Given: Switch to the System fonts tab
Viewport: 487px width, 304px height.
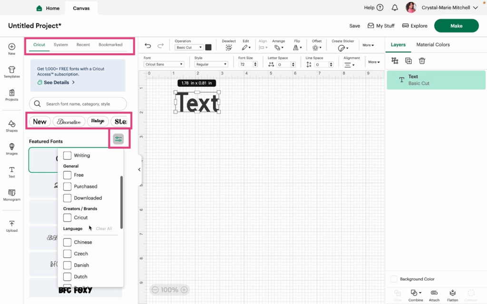Looking at the screenshot, I should coord(60,45).
